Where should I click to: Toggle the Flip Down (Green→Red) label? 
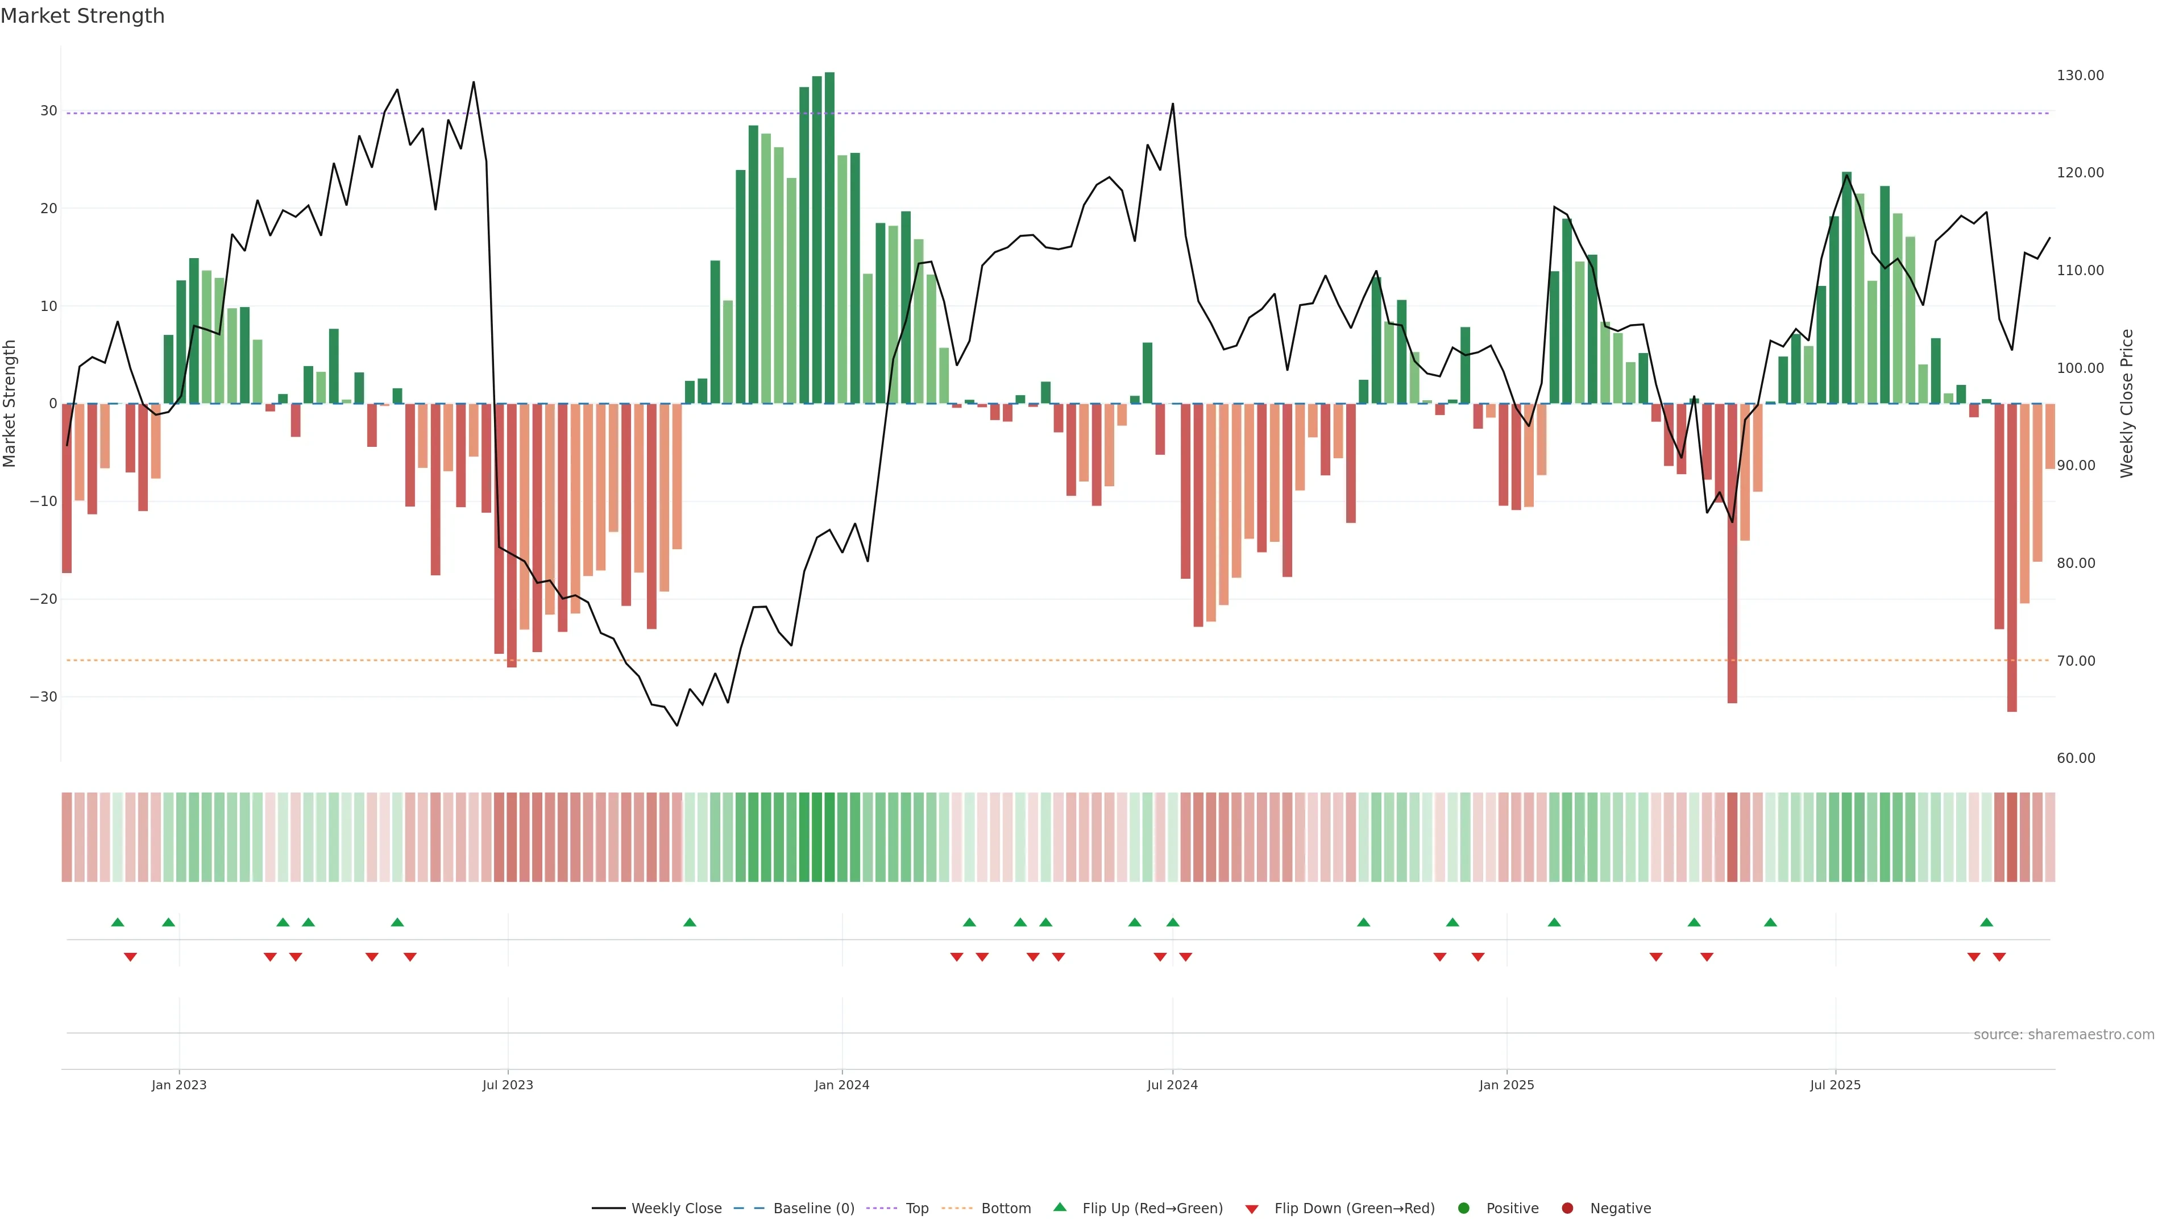[x=1354, y=1208]
